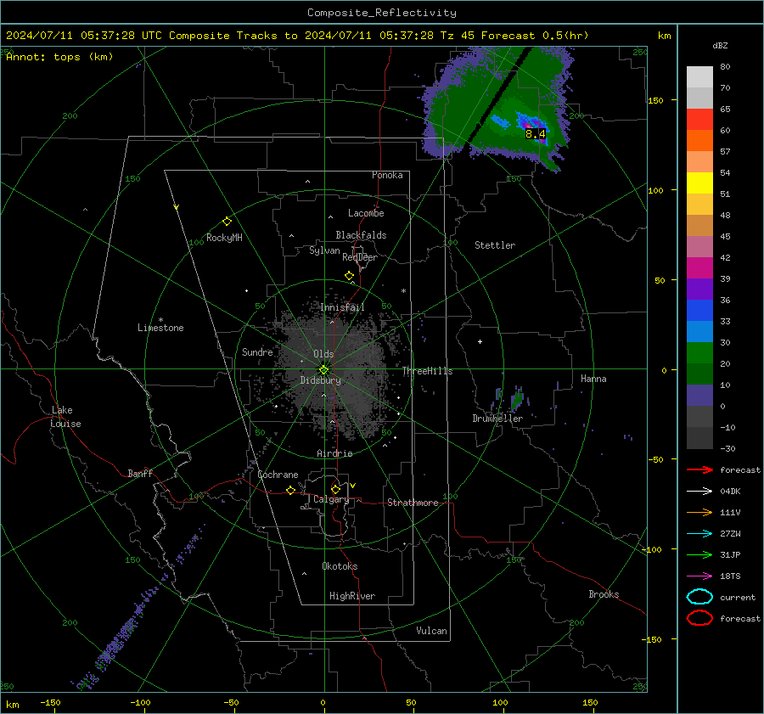Select the yellow 51-54 dBZ swatch

[699, 183]
